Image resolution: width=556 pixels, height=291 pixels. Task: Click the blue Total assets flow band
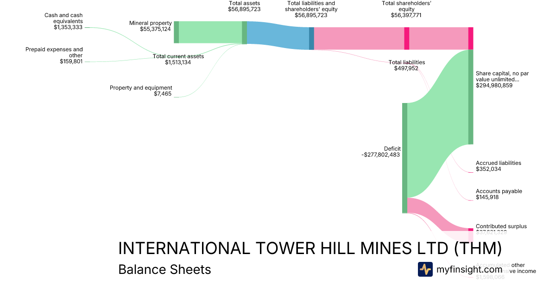(278, 36)
